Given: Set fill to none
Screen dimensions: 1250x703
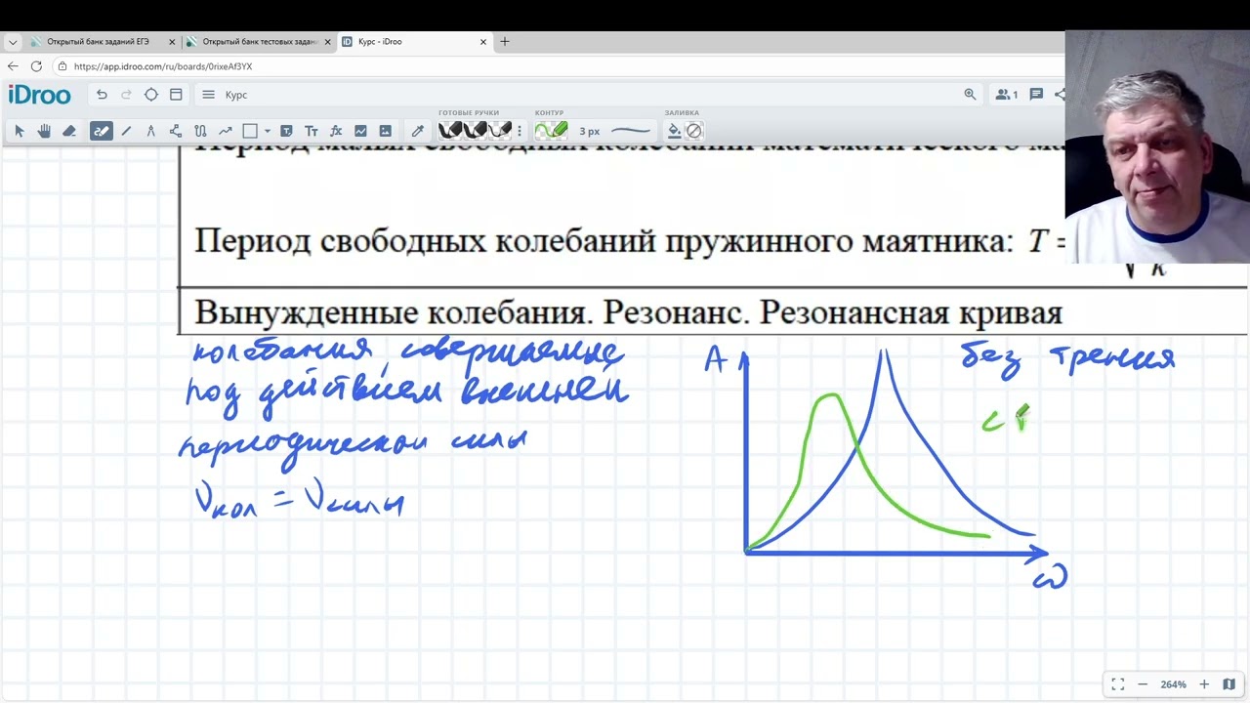Looking at the screenshot, I should [x=694, y=131].
